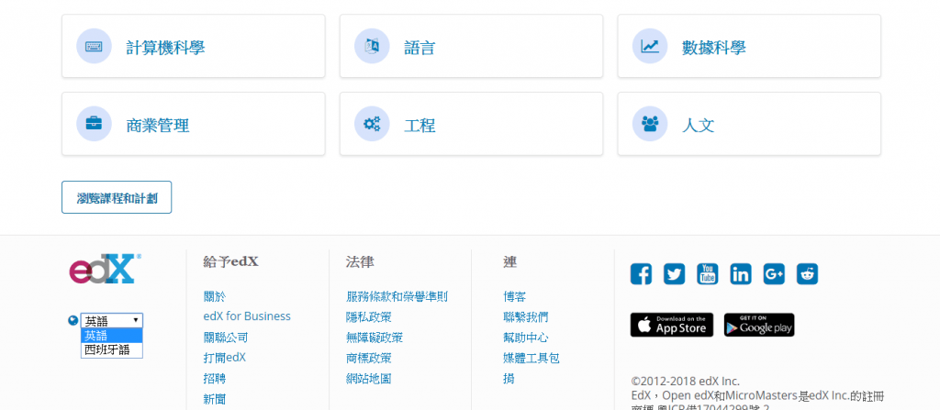940x410 pixels.
Task: Open the 網站地圖 sitemap link
Action: point(369,378)
